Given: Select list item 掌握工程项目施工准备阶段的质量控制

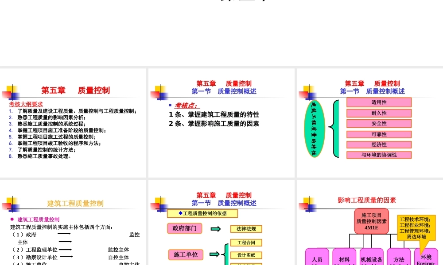Looking at the screenshot, I should point(62,130).
